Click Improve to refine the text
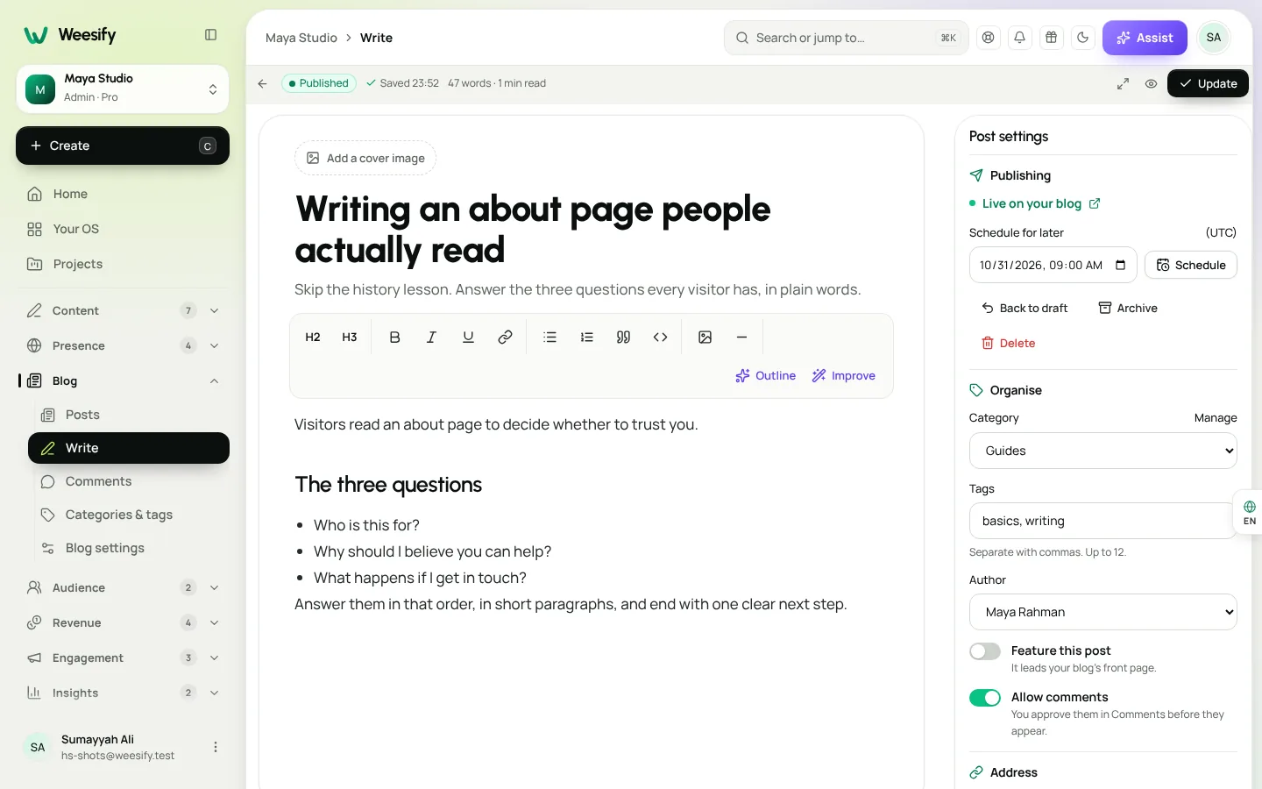This screenshot has width=1262, height=789. [x=843, y=375]
